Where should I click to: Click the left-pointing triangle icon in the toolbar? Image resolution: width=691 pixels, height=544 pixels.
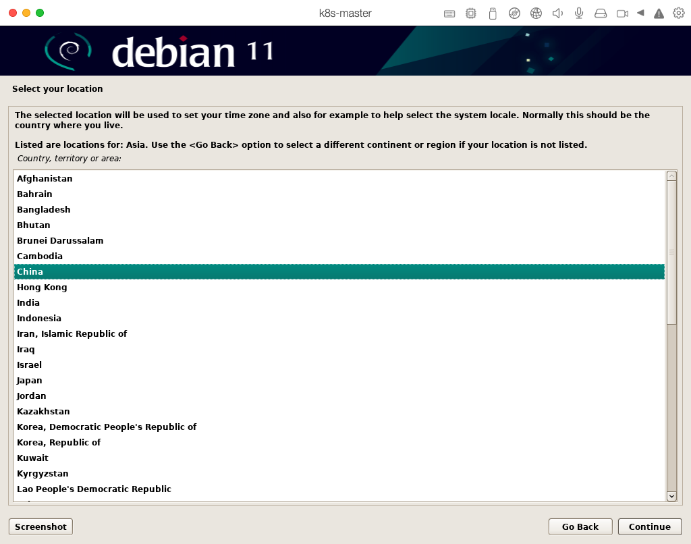[640, 13]
